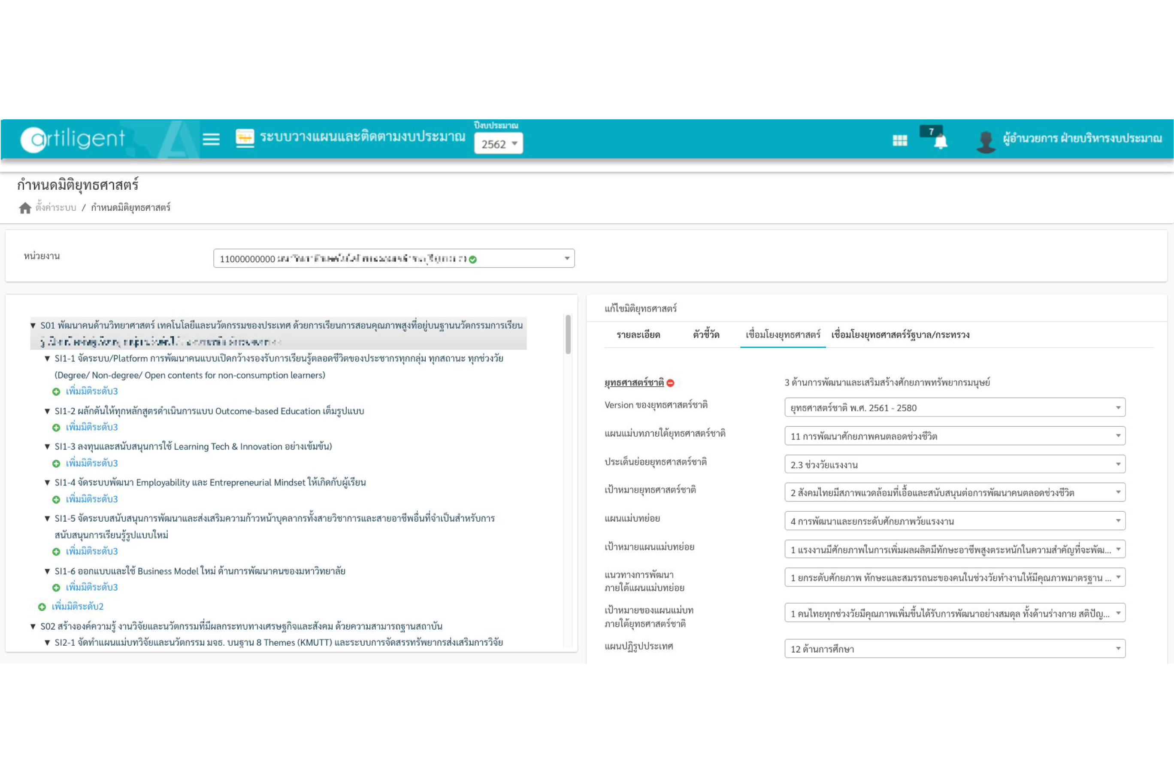
Task: Collapse the S01 tree node
Action: [x=33, y=325]
